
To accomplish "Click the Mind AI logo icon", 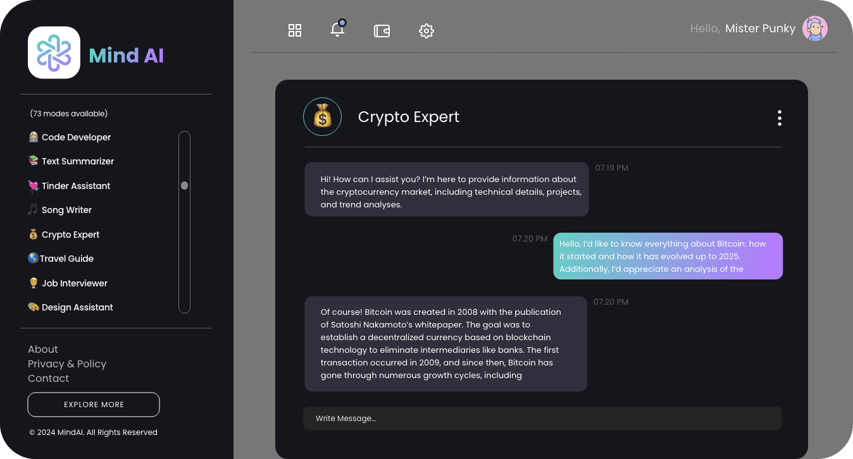I will [54, 52].
